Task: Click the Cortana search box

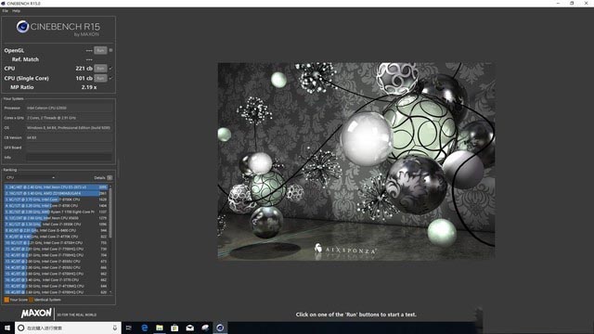Action: click(x=68, y=328)
